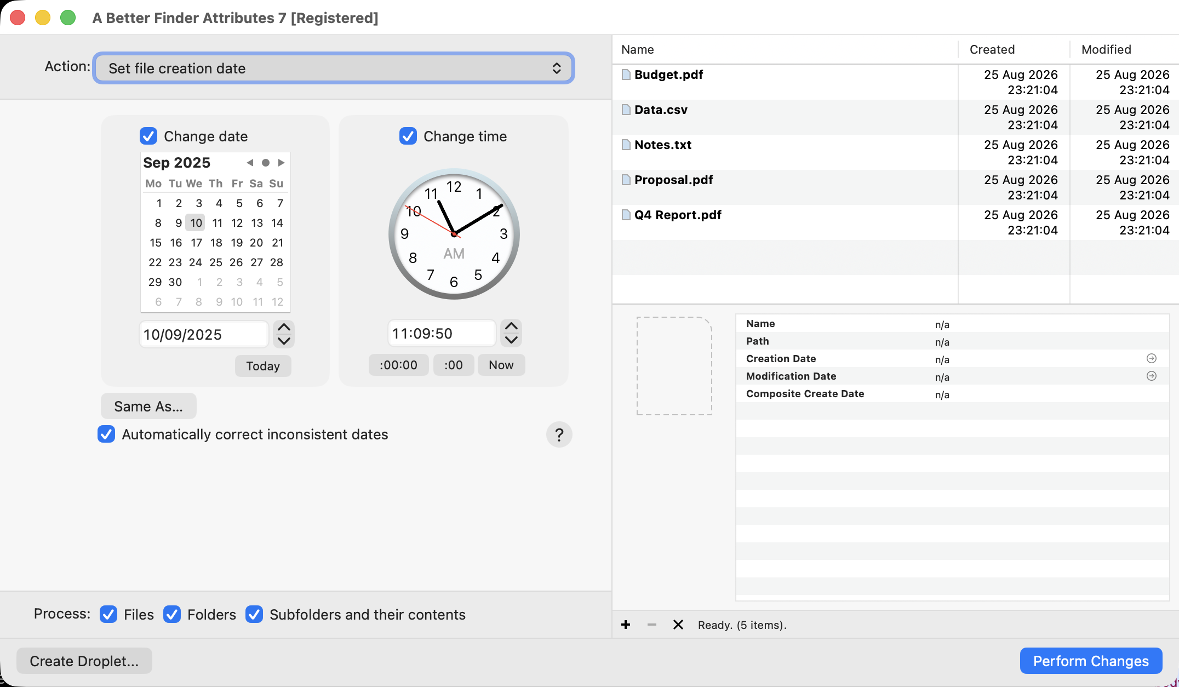Viewport: 1179px width, 687px height.
Task: Click the :00:00 reset time button
Action: (x=398, y=365)
